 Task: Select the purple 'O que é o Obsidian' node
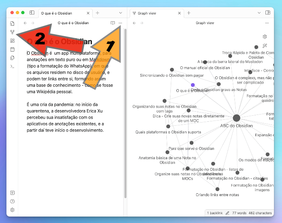click(193, 85)
